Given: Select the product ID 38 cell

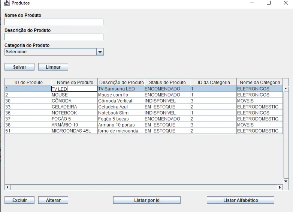Looking at the screenshot, I should point(28,125).
